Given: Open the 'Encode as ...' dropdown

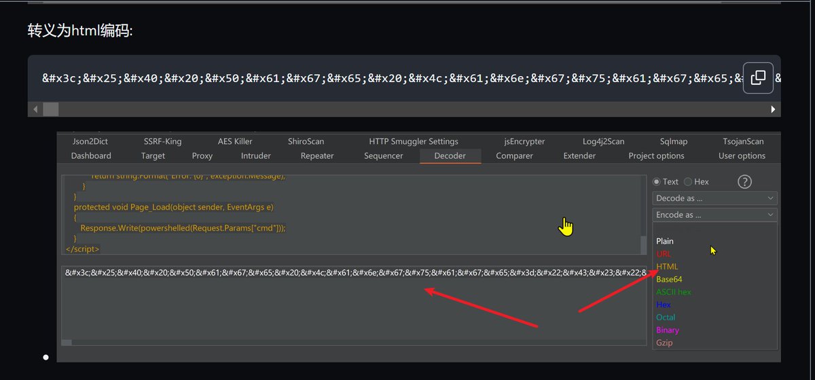Looking at the screenshot, I should 714,214.
